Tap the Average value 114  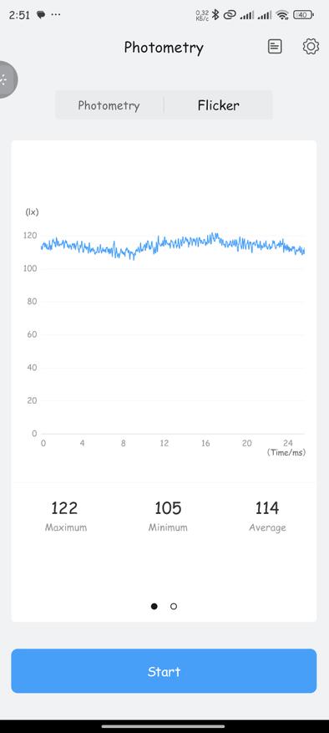tap(267, 507)
